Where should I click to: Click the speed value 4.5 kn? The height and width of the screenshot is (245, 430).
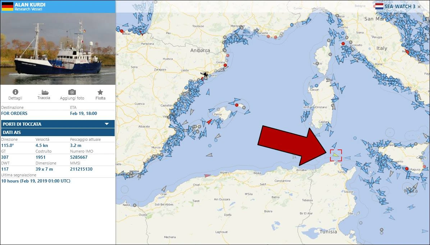(42, 145)
